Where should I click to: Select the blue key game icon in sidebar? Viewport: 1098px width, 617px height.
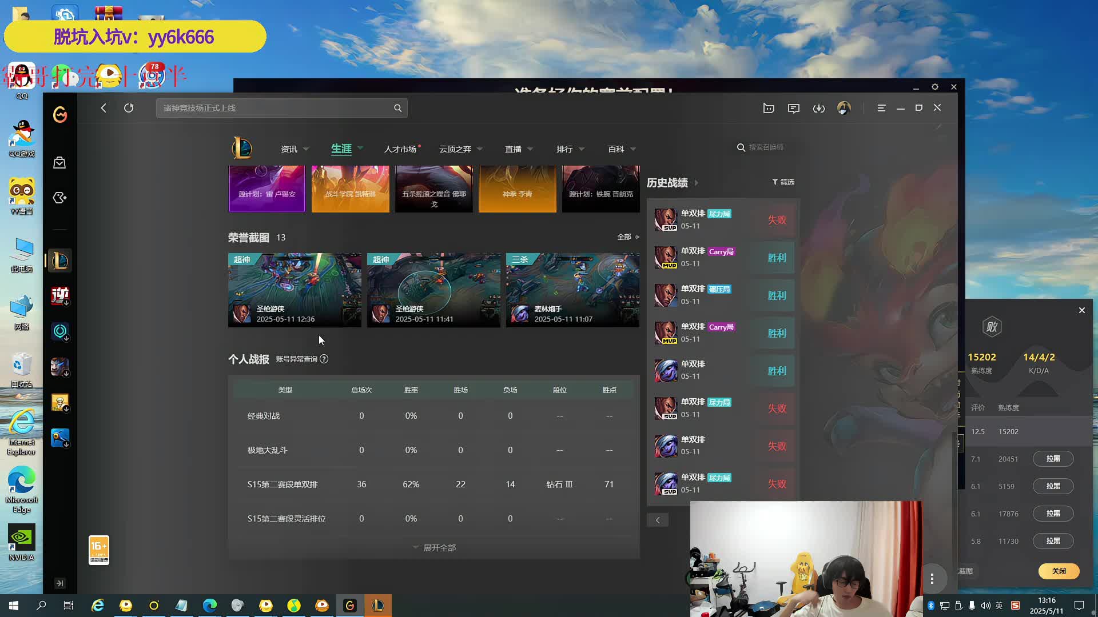pos(60,438)
